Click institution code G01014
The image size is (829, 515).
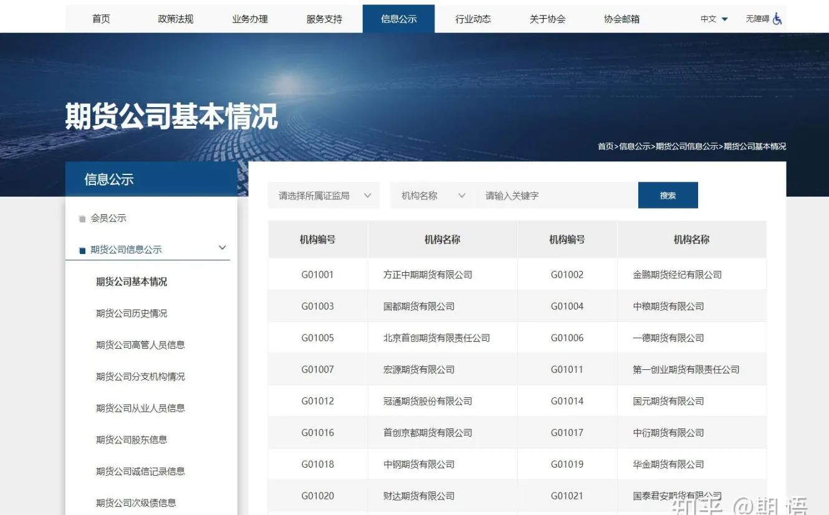coord(567,401)
